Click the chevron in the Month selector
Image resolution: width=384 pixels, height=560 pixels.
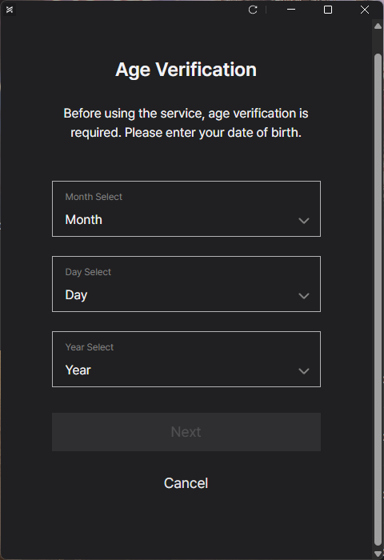click(304, 221)
